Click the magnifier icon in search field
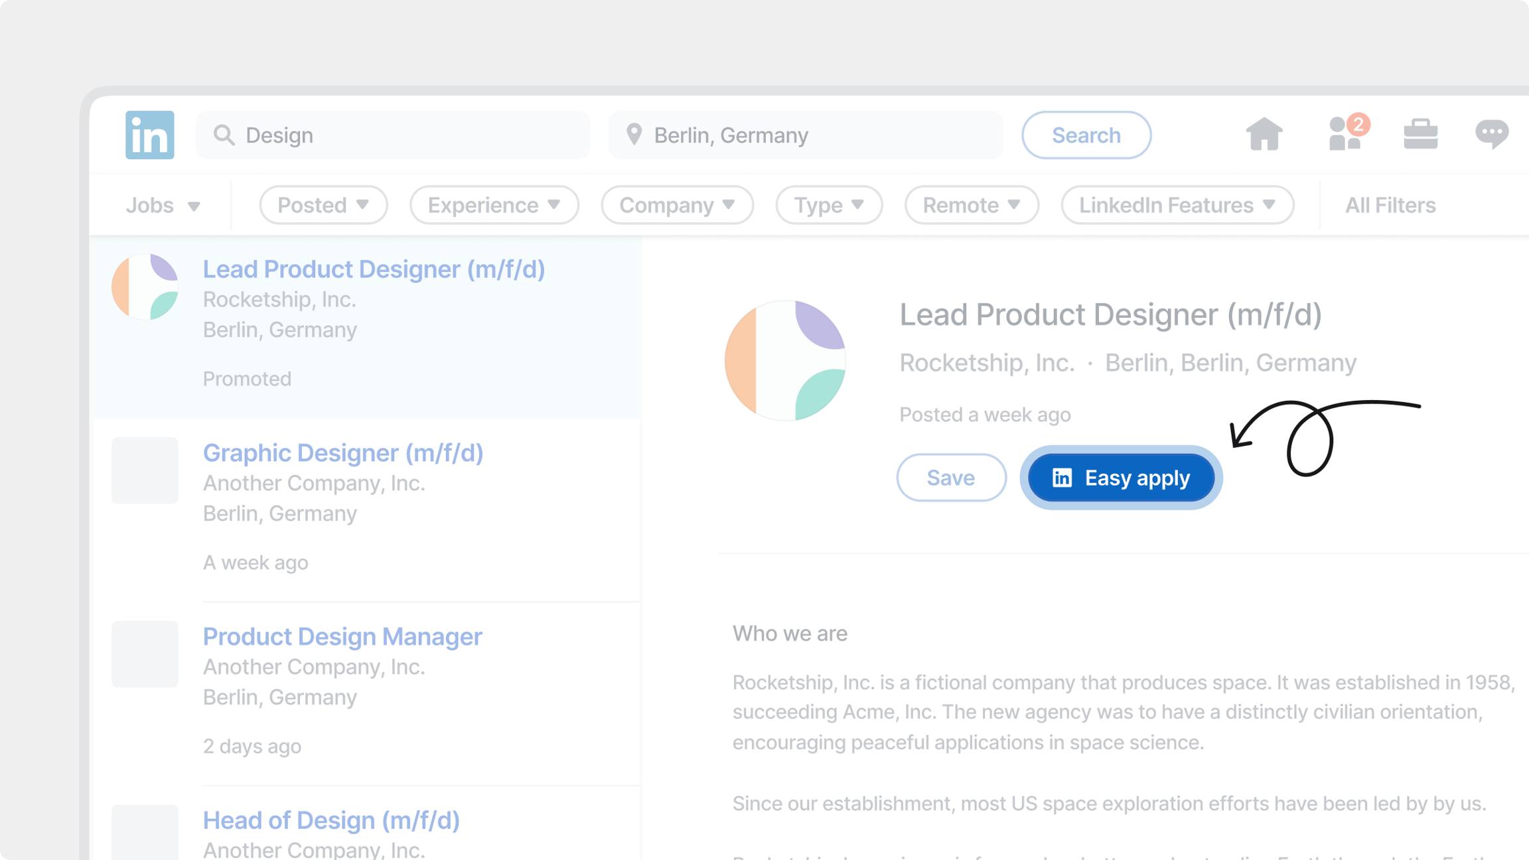The width and height of the screenshot is (1529, 860). (224, 135)
